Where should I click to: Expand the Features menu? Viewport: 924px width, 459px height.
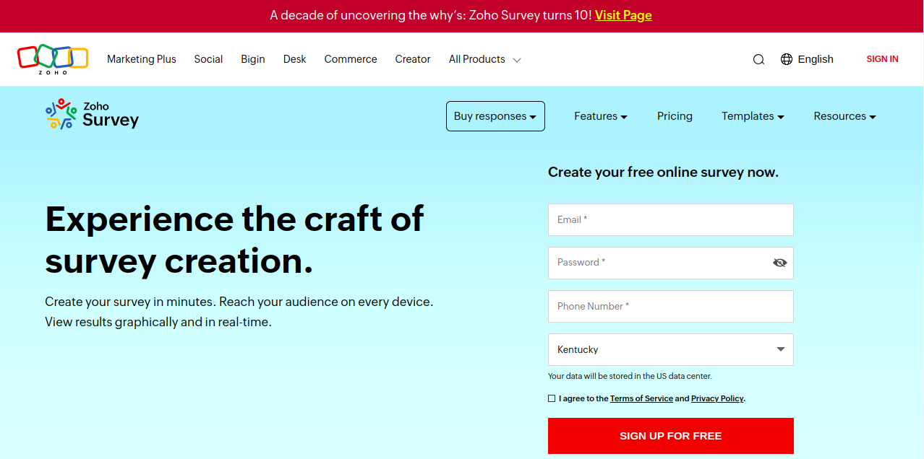click(601, 116)
